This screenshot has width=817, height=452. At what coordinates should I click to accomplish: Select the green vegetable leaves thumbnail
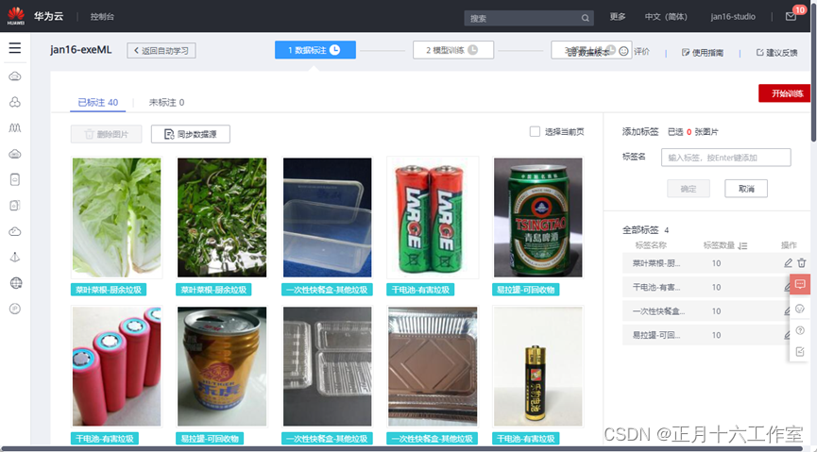(x=222, y=217)
